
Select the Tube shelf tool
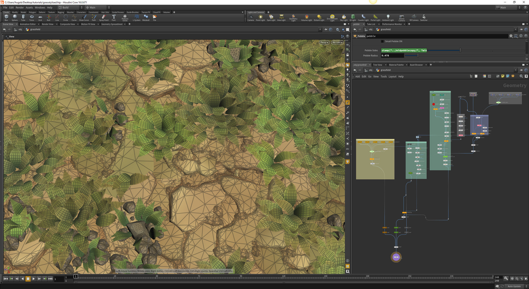[23, 18]
